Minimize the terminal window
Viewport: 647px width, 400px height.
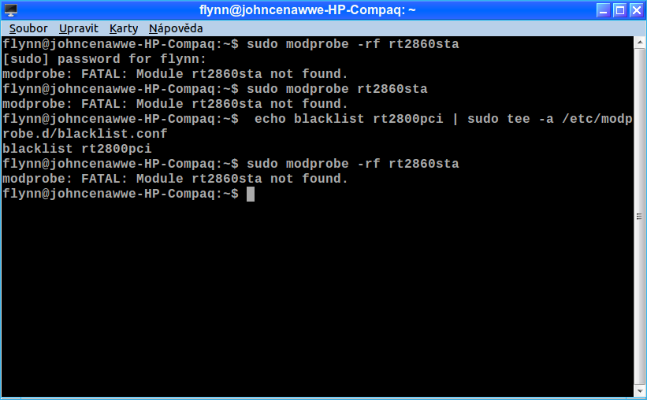603,10
